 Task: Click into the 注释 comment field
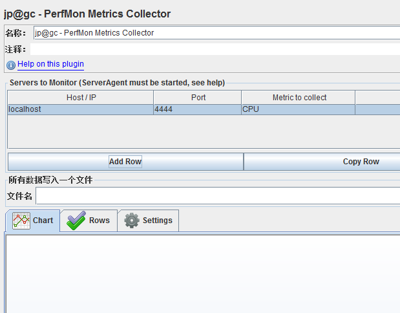tap(215, 49)
